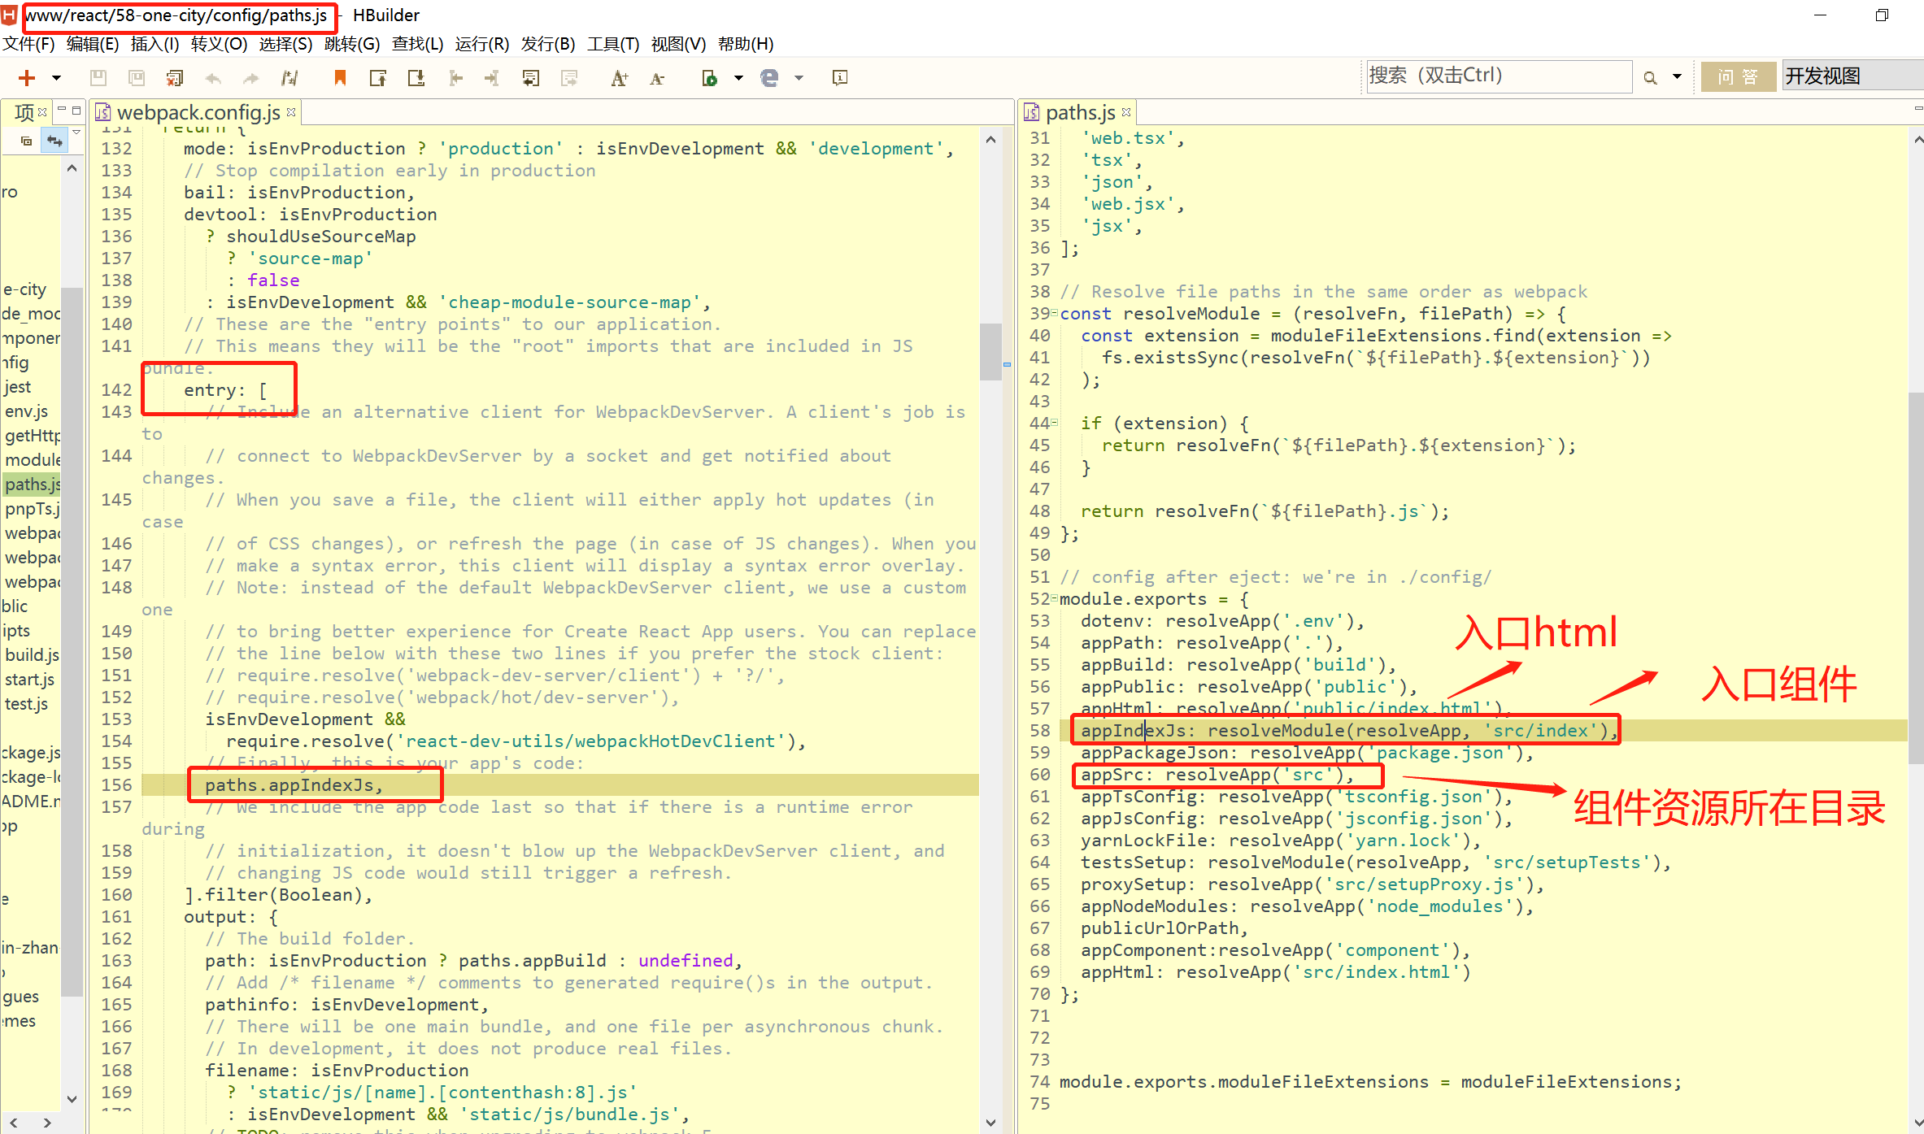Close the webpack.config.js tab

coord(291,111)
